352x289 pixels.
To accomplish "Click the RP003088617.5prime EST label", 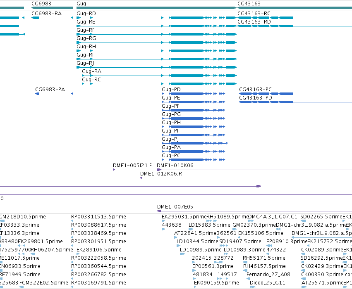I will point(98,225).
